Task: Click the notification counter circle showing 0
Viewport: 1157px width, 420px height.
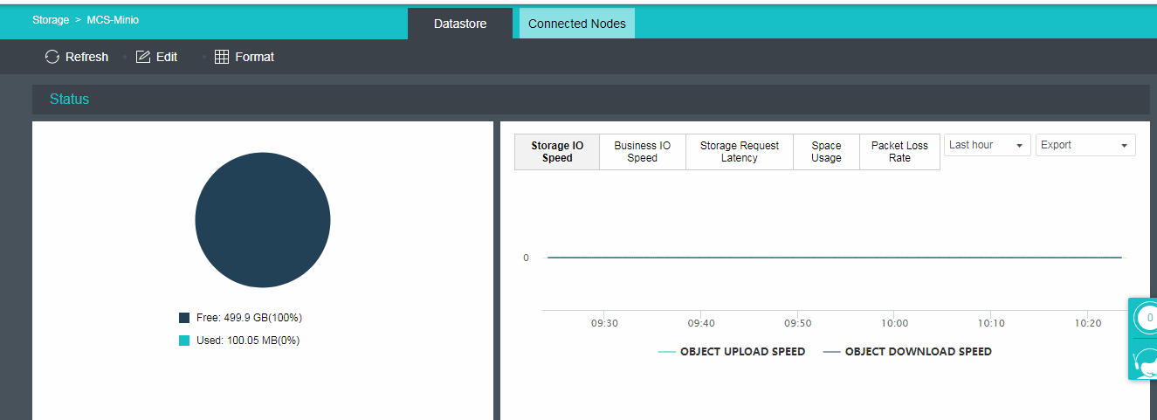Action: [x=1147, y=319]
